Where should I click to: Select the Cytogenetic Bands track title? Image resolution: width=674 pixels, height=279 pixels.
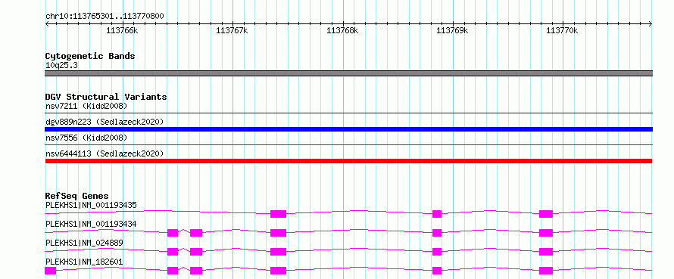coord(90,56)
